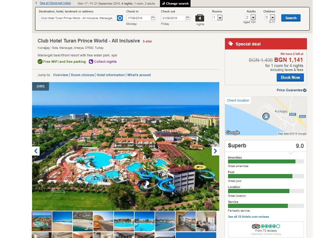Click the Amenities rating bar
Image resolution: width=326 pixels, height=238 pixels.
(x=266, y=162)
